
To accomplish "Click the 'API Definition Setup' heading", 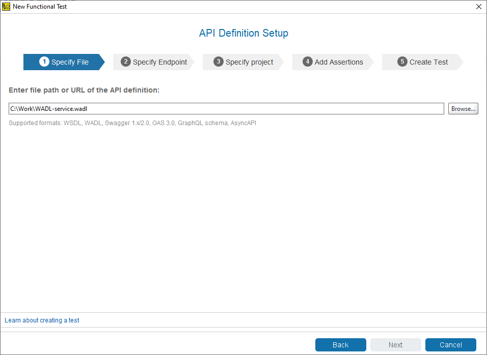I will 243,33.
